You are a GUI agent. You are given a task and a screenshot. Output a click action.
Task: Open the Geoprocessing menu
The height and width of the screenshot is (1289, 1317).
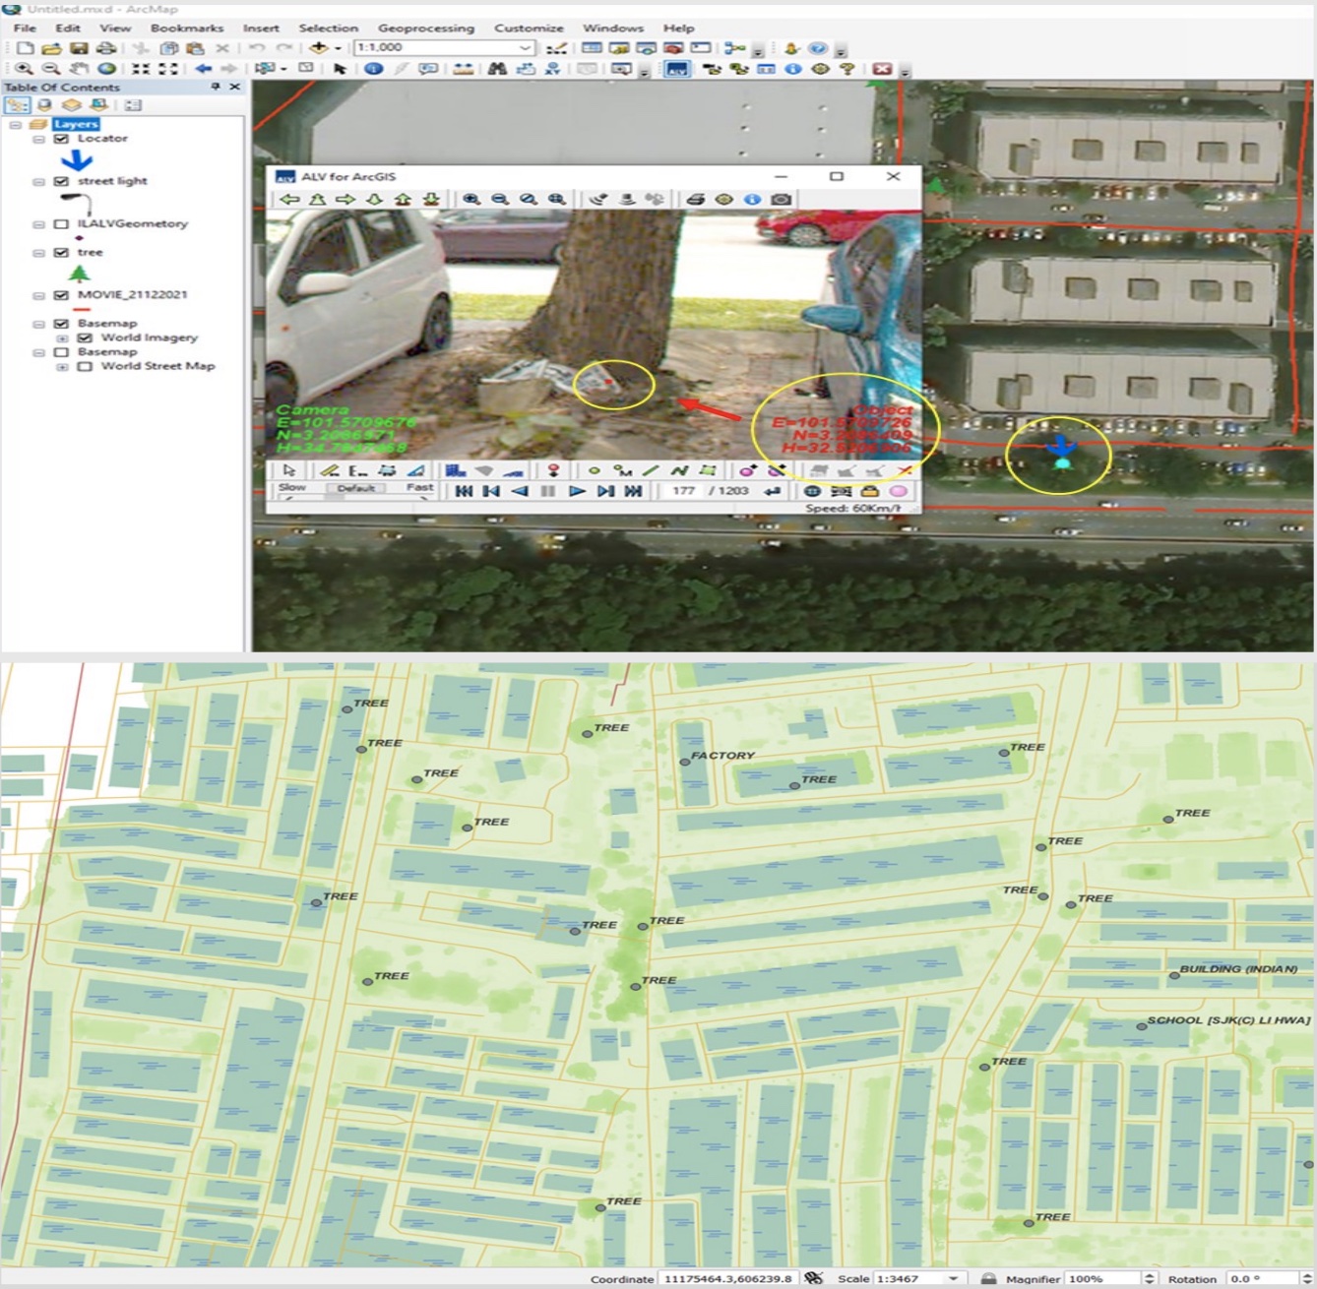point(425,28)
